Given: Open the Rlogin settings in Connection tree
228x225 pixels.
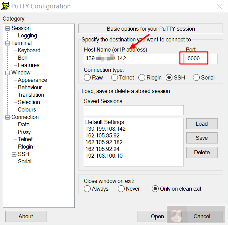Looking at the screenshot, I should 25,147.
